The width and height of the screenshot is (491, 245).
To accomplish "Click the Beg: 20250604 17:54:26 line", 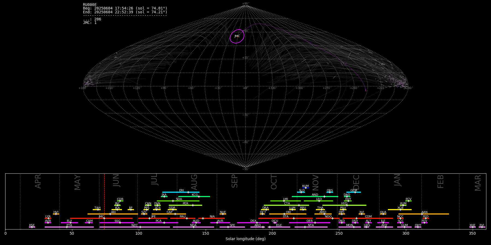I will pyautogui.click(x=125, y=8).
